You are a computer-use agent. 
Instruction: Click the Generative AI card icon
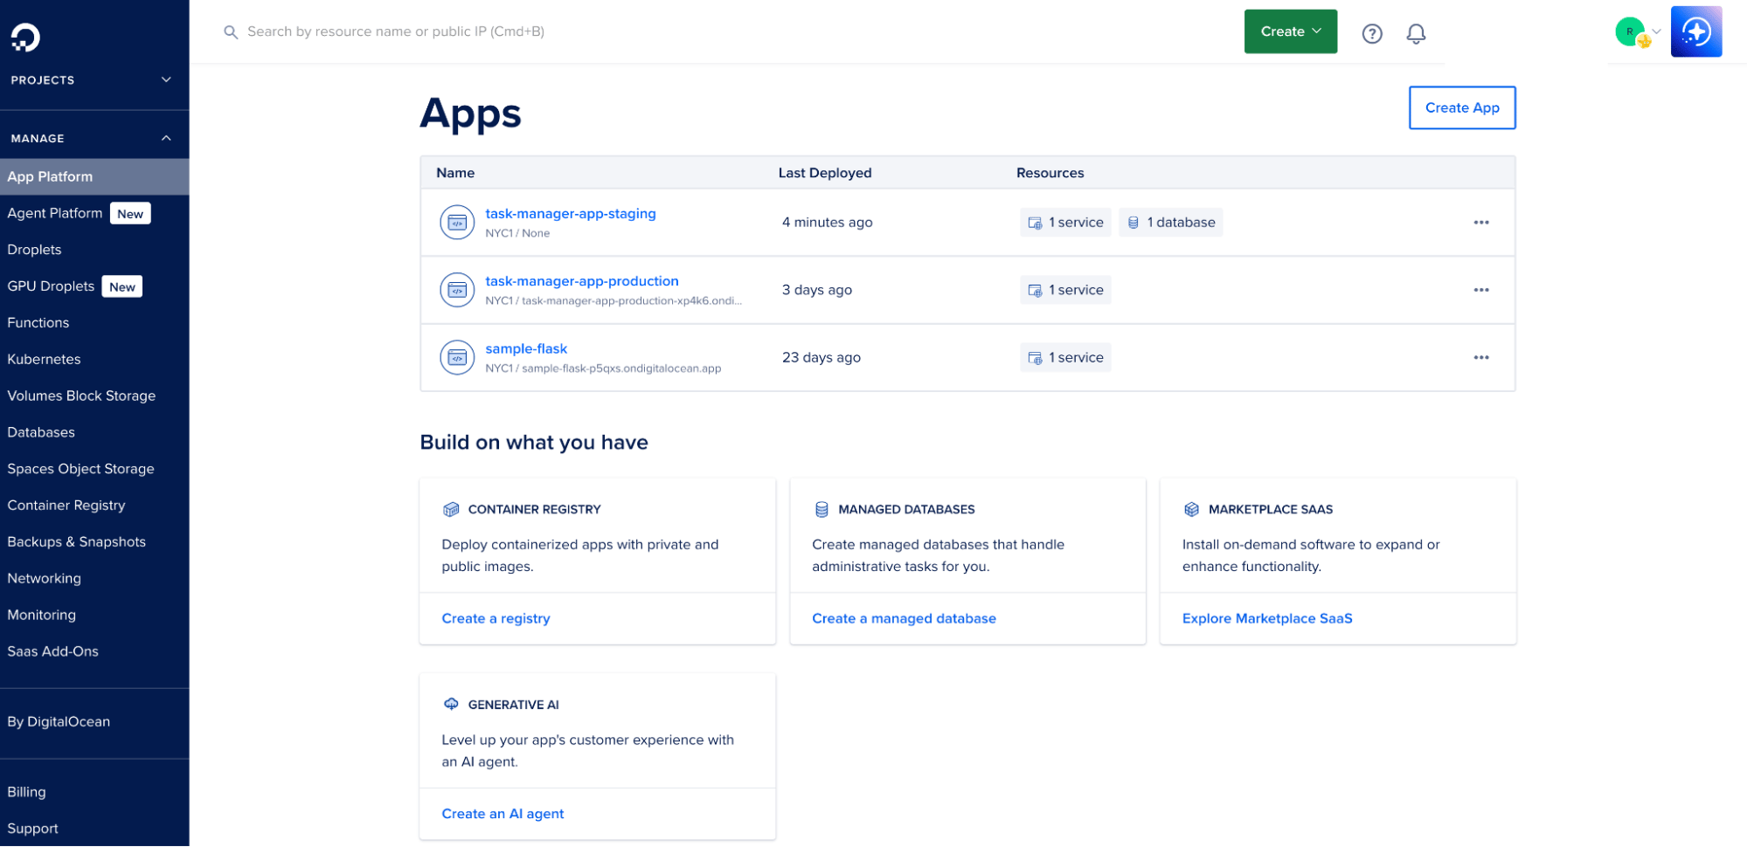[x=451, y=704]
